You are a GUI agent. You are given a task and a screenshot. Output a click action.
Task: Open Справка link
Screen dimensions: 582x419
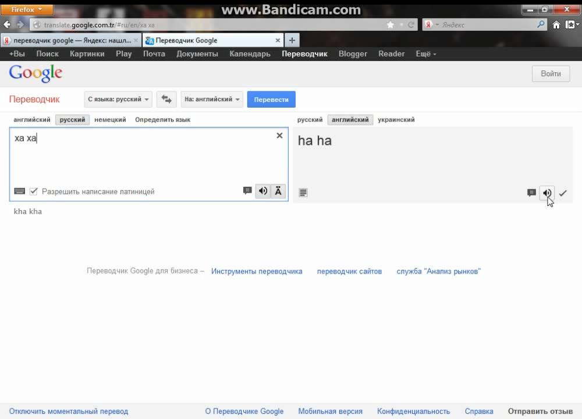pos(479,411)
